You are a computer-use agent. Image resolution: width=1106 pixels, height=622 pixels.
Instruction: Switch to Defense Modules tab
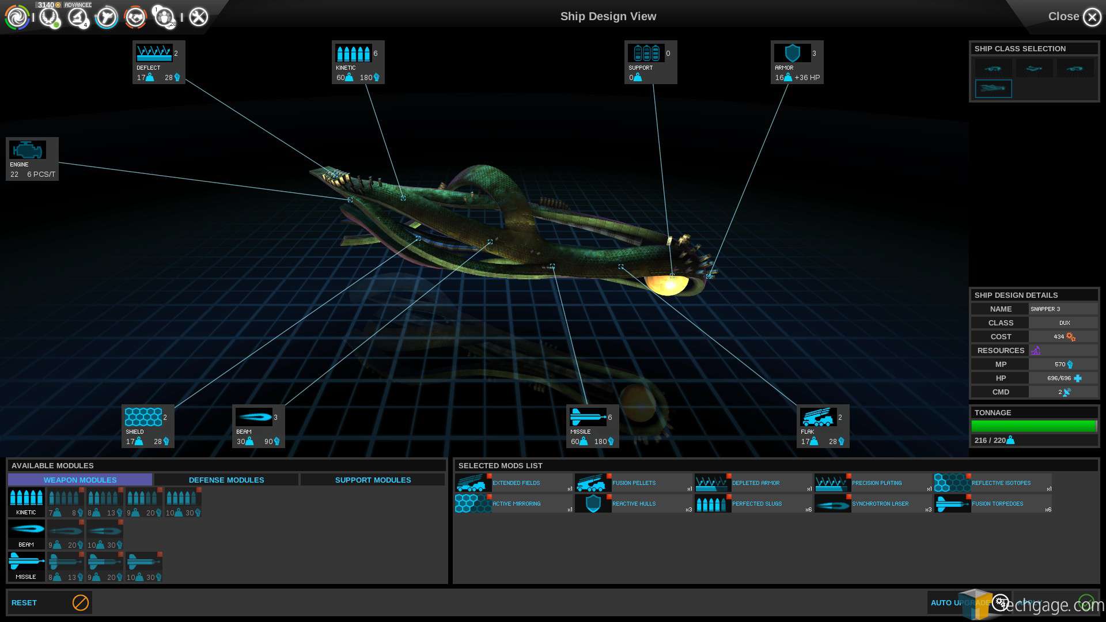pos(226,480)
